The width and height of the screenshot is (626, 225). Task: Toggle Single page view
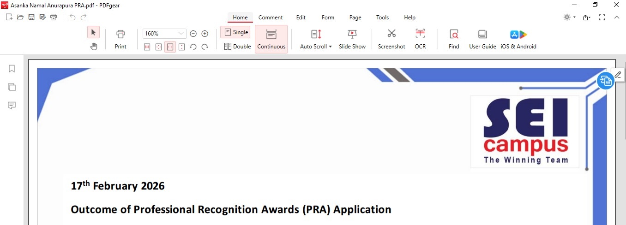[x=235, y=32]
